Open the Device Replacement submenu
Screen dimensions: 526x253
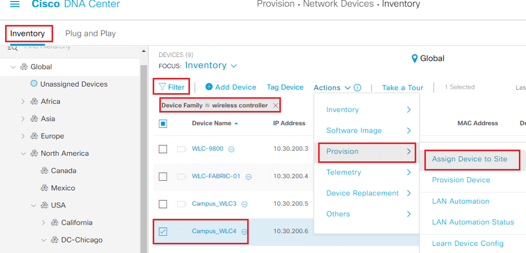pyautogui.click(x=367, y=193)
